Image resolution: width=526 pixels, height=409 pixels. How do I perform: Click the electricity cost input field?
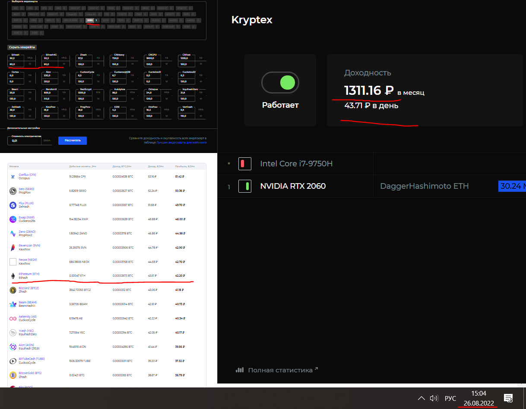tap(25, 140)
